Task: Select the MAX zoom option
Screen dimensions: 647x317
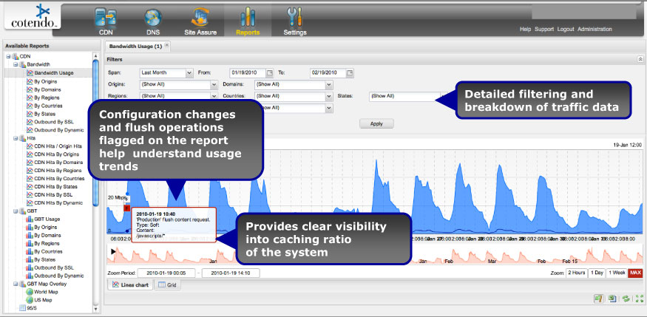Action: click(x=635, y=273)
